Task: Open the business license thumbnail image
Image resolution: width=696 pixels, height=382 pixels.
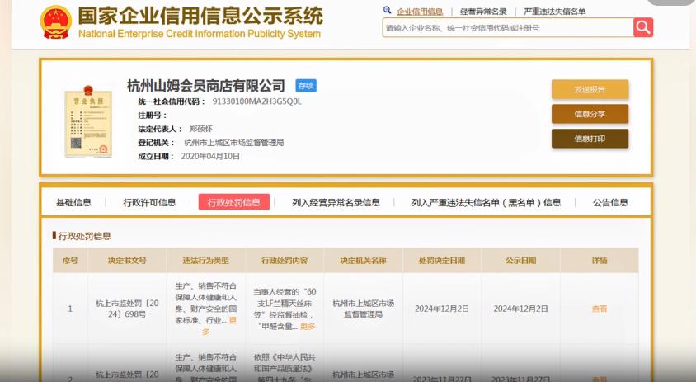Action: click(x=89, y=120)
